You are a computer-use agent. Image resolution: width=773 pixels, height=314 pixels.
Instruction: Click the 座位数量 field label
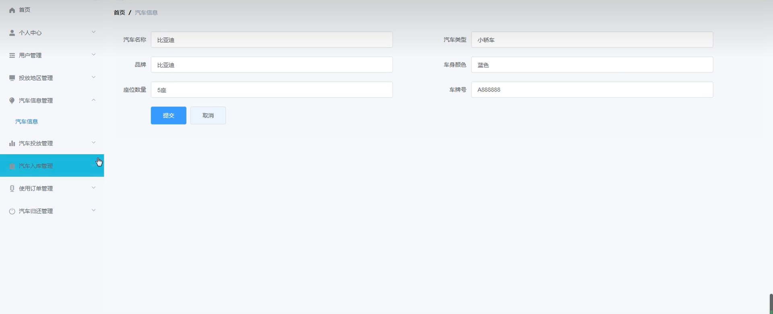click(134, 89)
